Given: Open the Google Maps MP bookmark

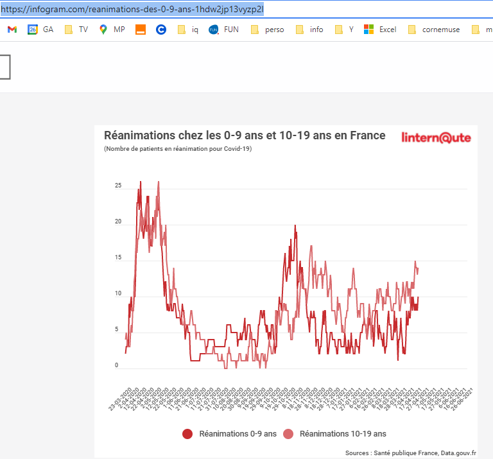Looking at the screenshot, I should tap(112, 30).
